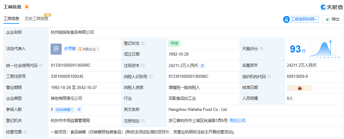The height and width of the screenshot is (139, 344).
Task: Click the 农副食品加工业 industry value
Action: (182, 98)
